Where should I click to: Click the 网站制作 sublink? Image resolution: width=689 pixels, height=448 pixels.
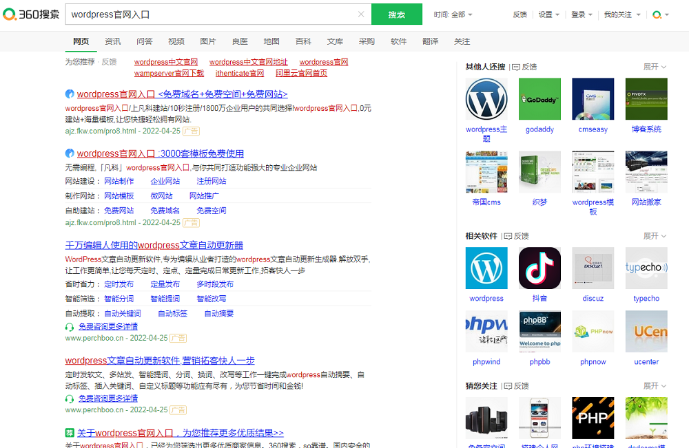point(119,181)
